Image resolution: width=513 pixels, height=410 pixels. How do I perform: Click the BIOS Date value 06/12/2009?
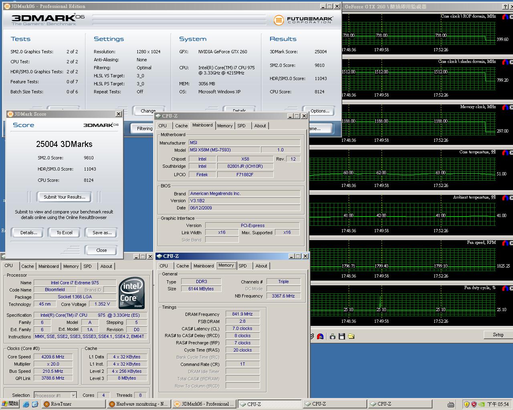pyautogui.click(x=244, y=208)
